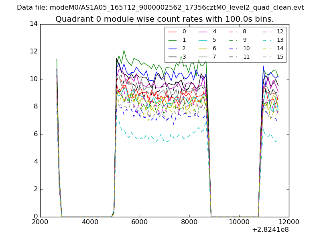Select legend label 15
Viewport: 321px width, 241px height.
tap(280, 57)
